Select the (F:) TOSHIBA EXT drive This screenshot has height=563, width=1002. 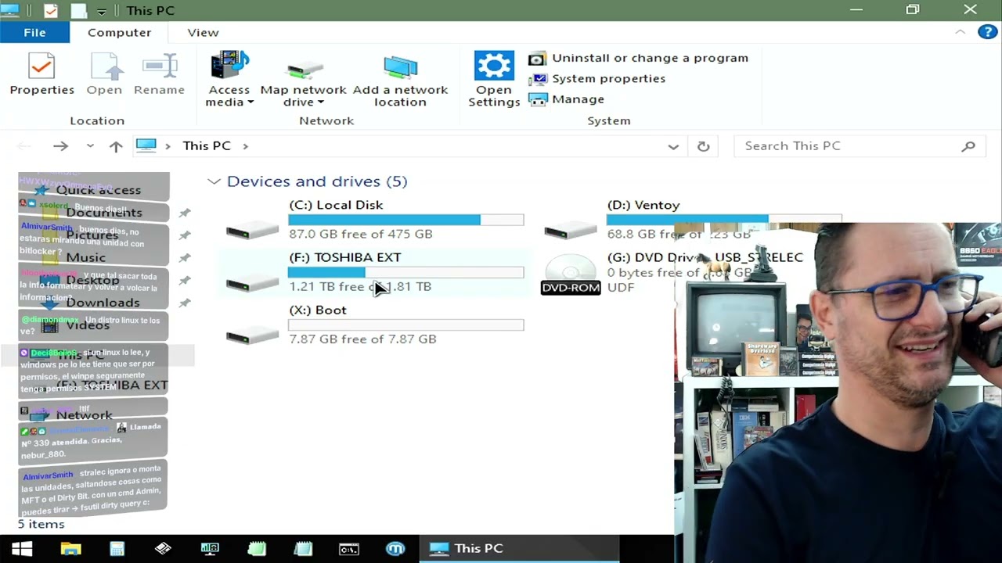pyautogui.click(x=375, y=272)
